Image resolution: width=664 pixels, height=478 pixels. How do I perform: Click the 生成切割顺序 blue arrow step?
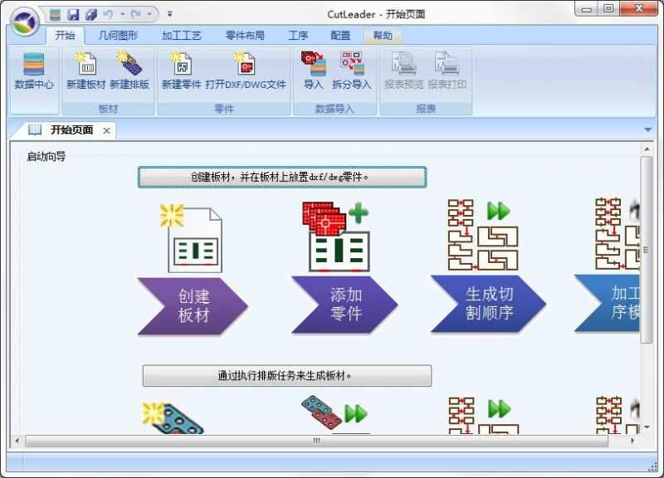[x=488, y=304]
